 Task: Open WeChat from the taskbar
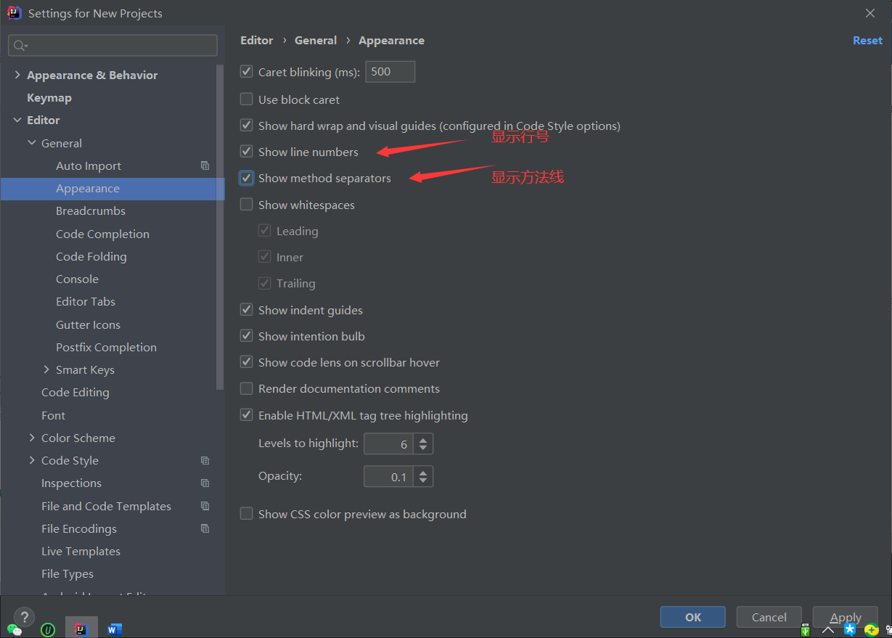[x=14, y=629]
